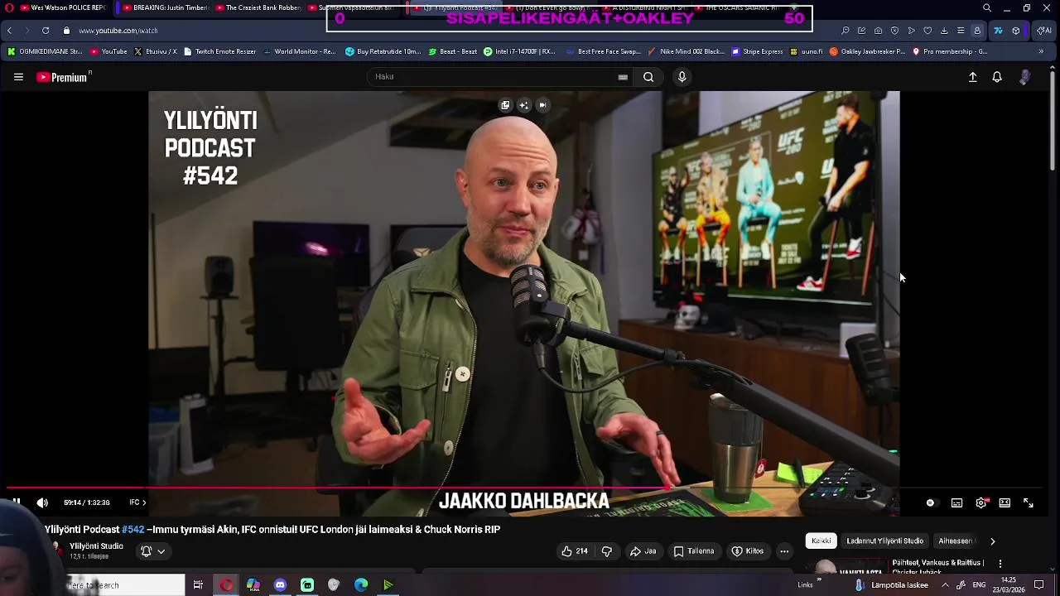1060x596 pixels.
Task: Open the #542 hashtag link in title
Action: tap(132, 530)
